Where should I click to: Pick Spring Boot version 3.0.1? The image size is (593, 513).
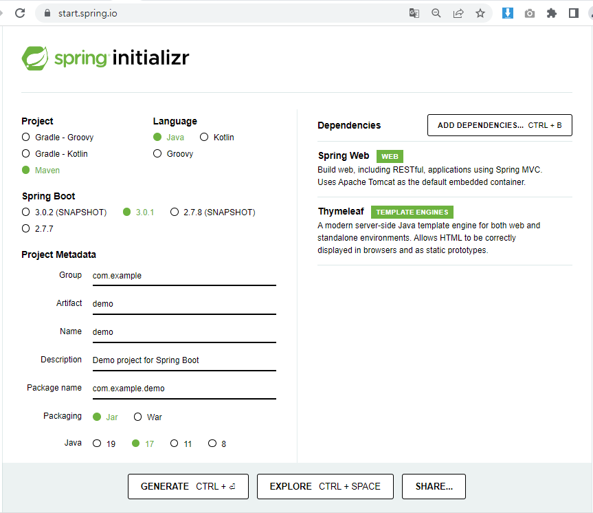[138, 212]
